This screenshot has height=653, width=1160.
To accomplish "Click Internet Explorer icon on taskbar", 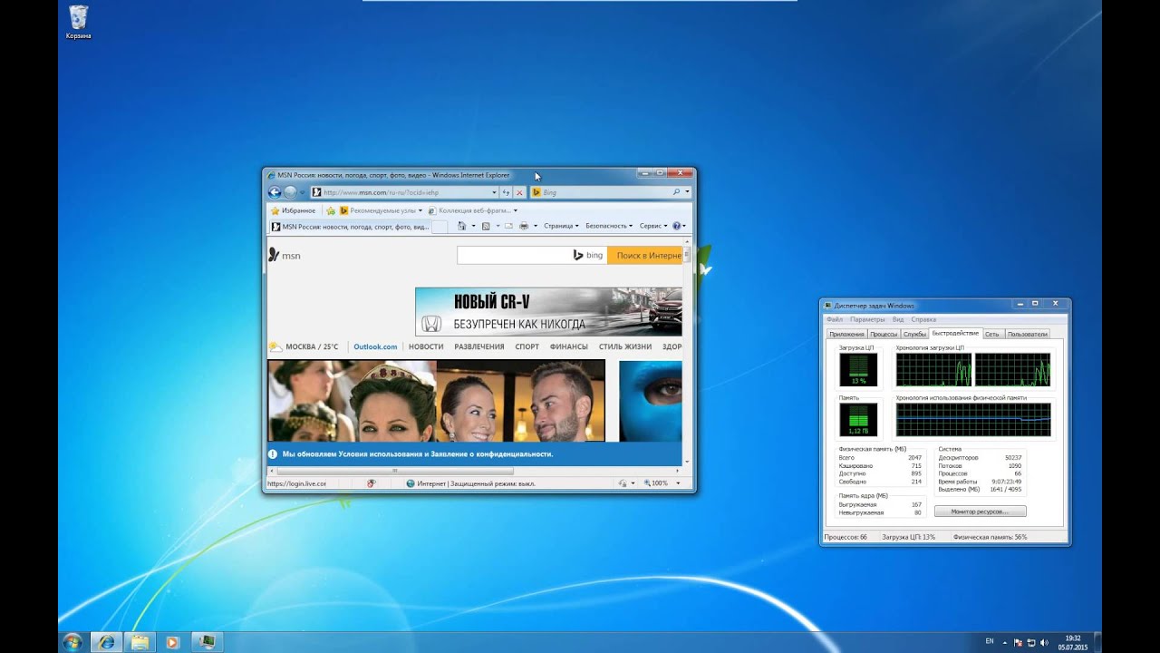I will pyautogui.click(x=107, y=641).
